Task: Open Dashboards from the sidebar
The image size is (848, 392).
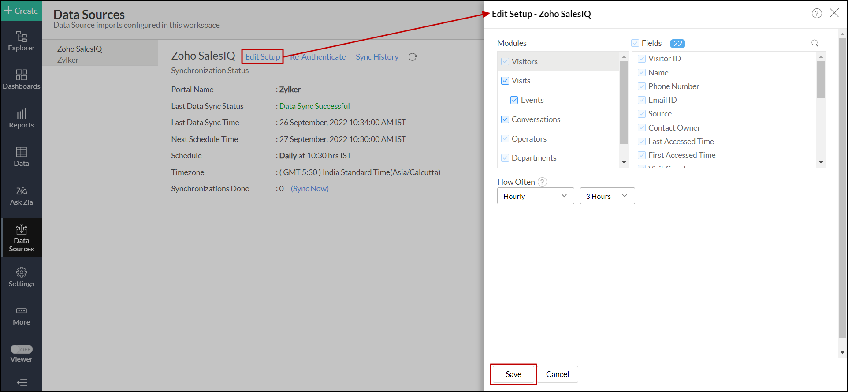Action: (x=21, y=79)
